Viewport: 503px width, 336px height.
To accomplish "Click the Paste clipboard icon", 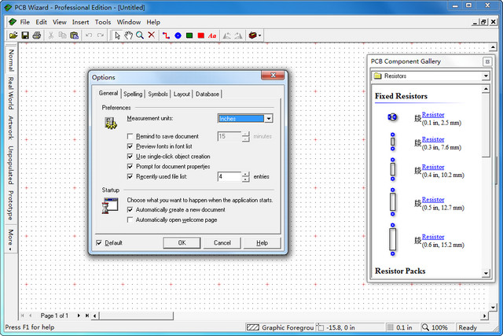I will [x=75, y=35].
